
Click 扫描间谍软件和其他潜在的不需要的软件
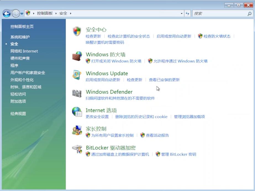[x=120, y=98]
